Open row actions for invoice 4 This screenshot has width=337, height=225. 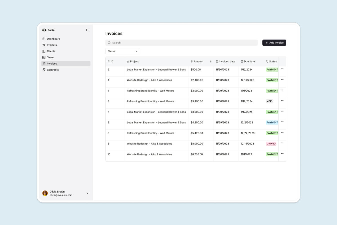282,79
